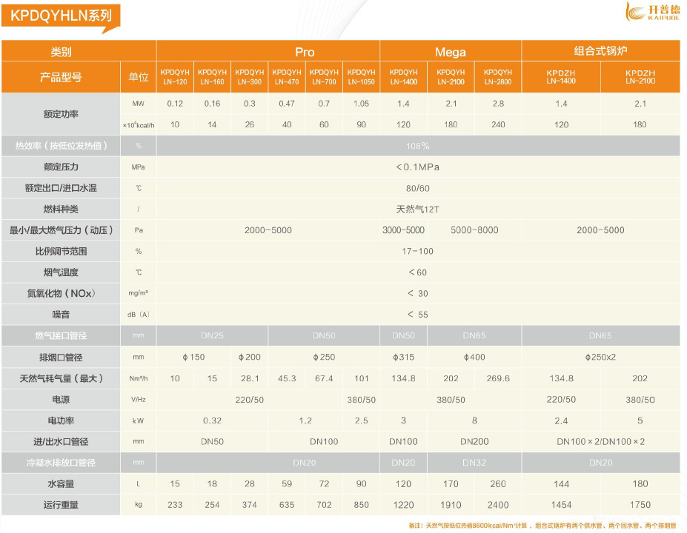Image resolution: width=687 pixels, height=533 pixels.
Task: Click the 天然气12T fuel type value
Action: coord(417,209)
